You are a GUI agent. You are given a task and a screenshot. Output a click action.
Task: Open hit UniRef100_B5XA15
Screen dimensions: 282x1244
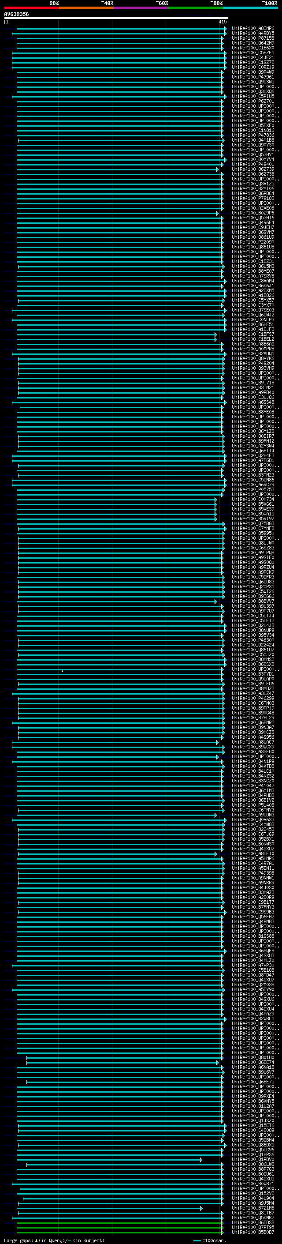point(252,514)
